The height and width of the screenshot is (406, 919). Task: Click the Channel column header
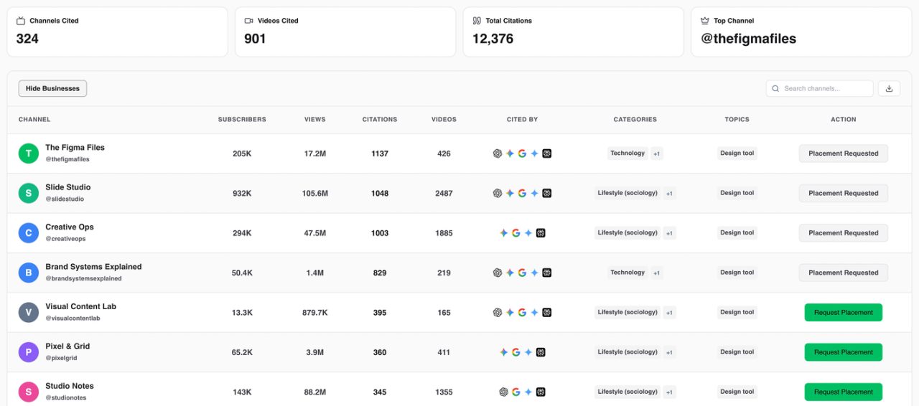34,120
